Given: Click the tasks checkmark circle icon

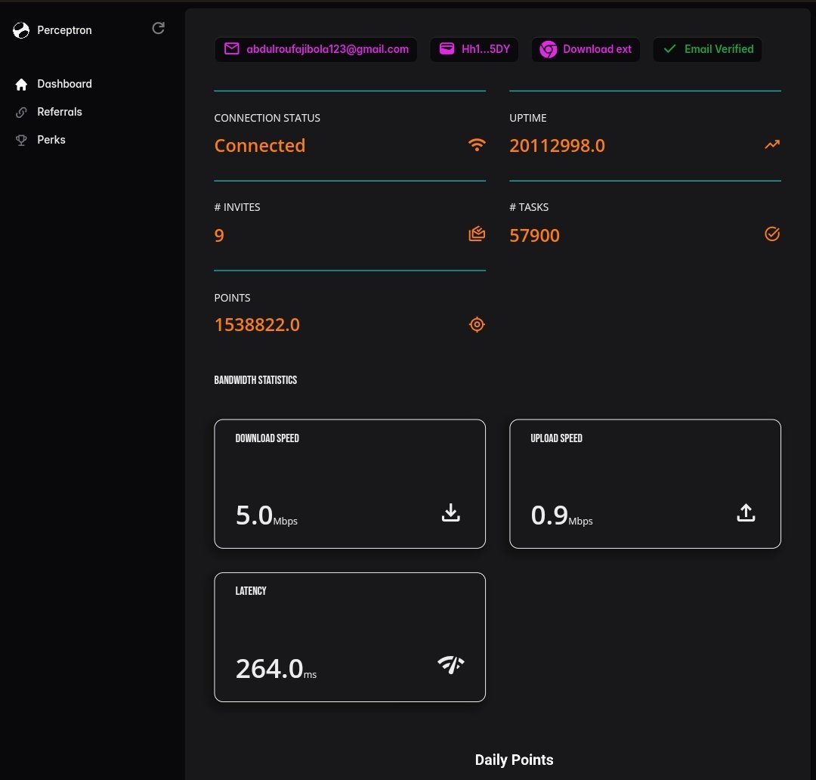Looking at the screenshot, I should 772,234.
